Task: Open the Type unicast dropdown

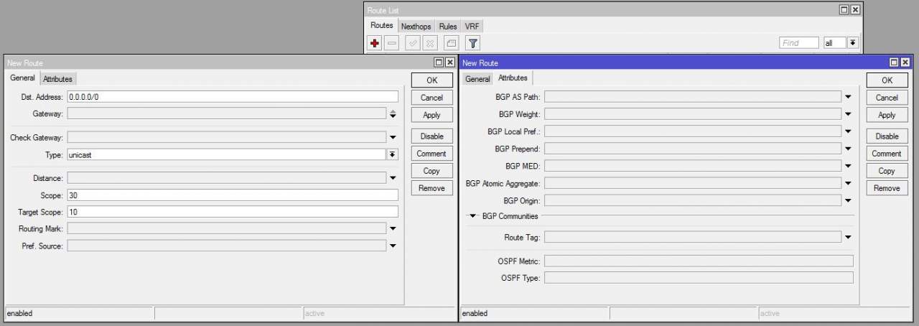Action: click(393, 154)
